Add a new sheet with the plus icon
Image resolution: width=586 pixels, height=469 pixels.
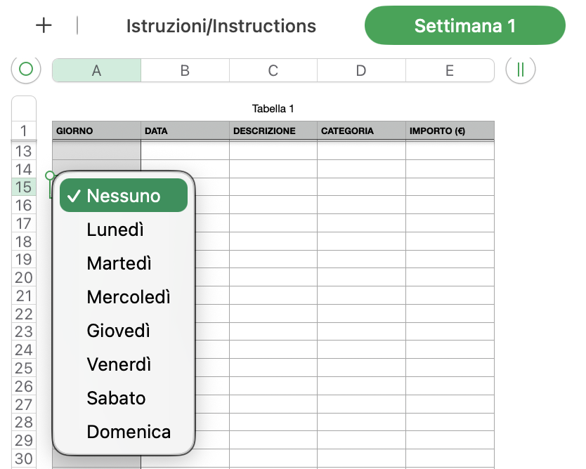(x=44, y=26)
